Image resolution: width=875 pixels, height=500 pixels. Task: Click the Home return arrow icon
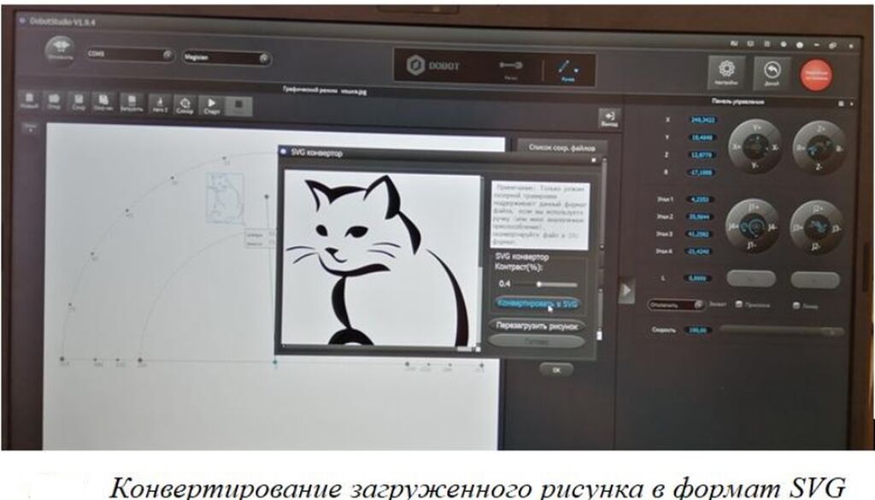[x=772, y=74]
